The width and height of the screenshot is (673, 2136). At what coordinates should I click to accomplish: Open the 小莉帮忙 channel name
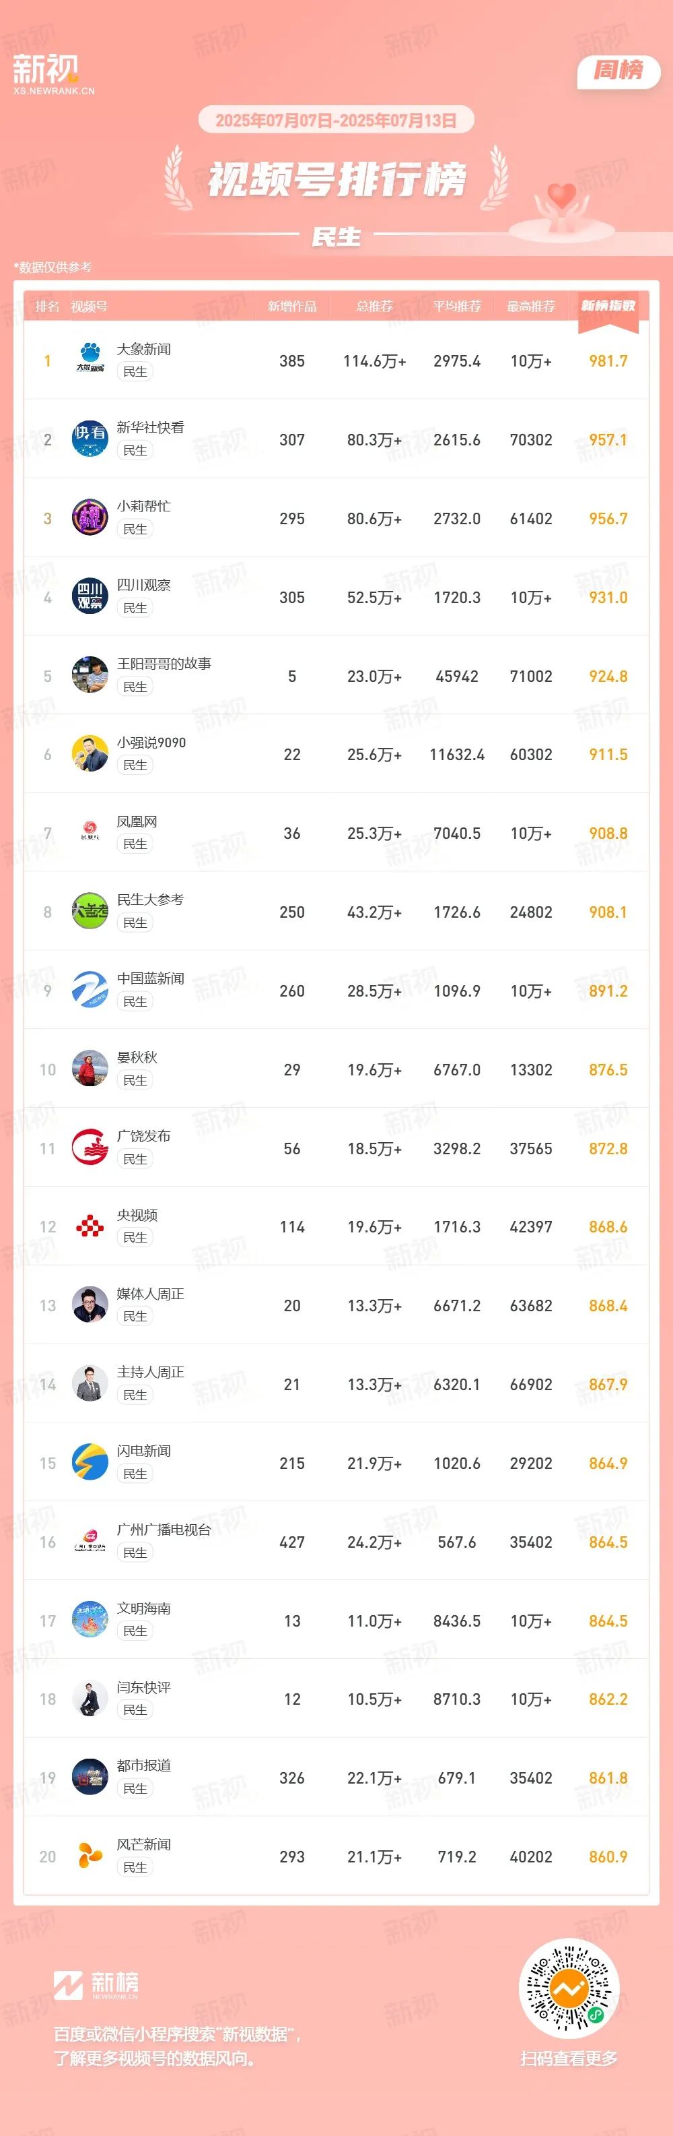(144, 506)
